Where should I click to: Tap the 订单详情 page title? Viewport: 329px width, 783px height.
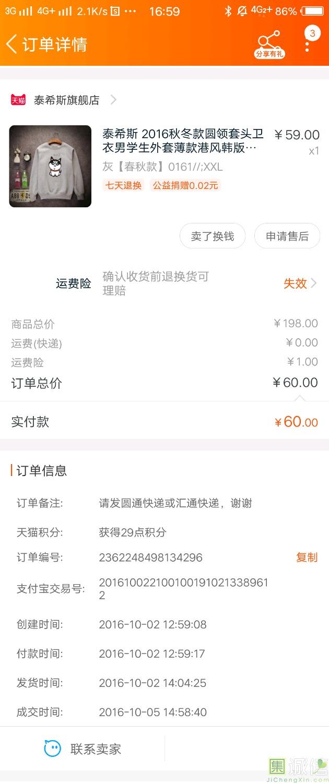[54, 44]
